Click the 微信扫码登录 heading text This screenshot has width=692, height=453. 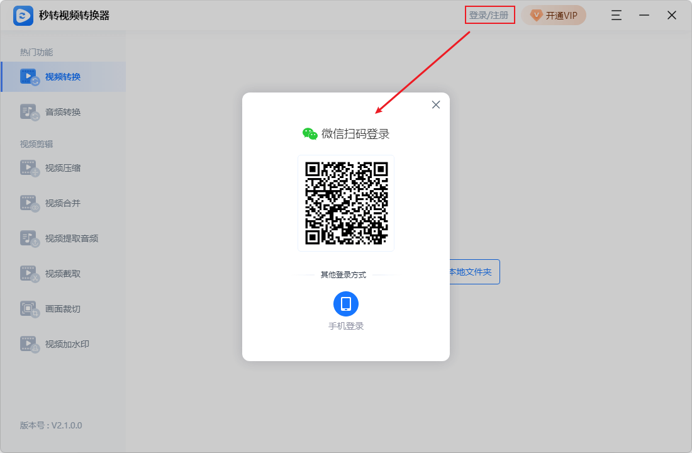(355, 134)
